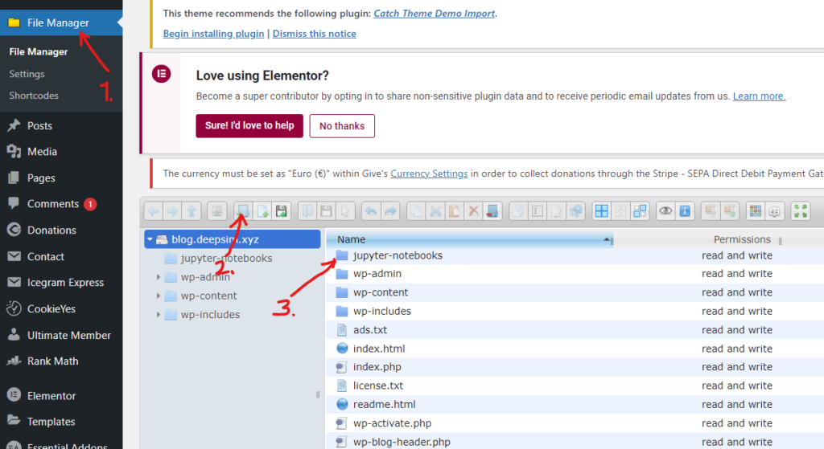The height and width of the screenshot is (449, 824).
Task: Select the license.txt file
Action: coord(575,386)
